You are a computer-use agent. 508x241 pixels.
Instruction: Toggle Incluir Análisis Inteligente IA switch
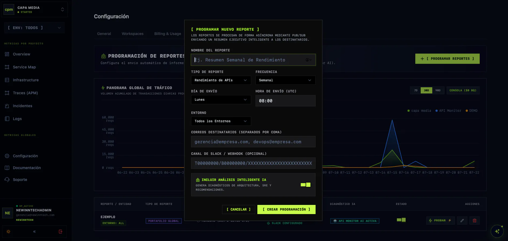pos(306,185)
